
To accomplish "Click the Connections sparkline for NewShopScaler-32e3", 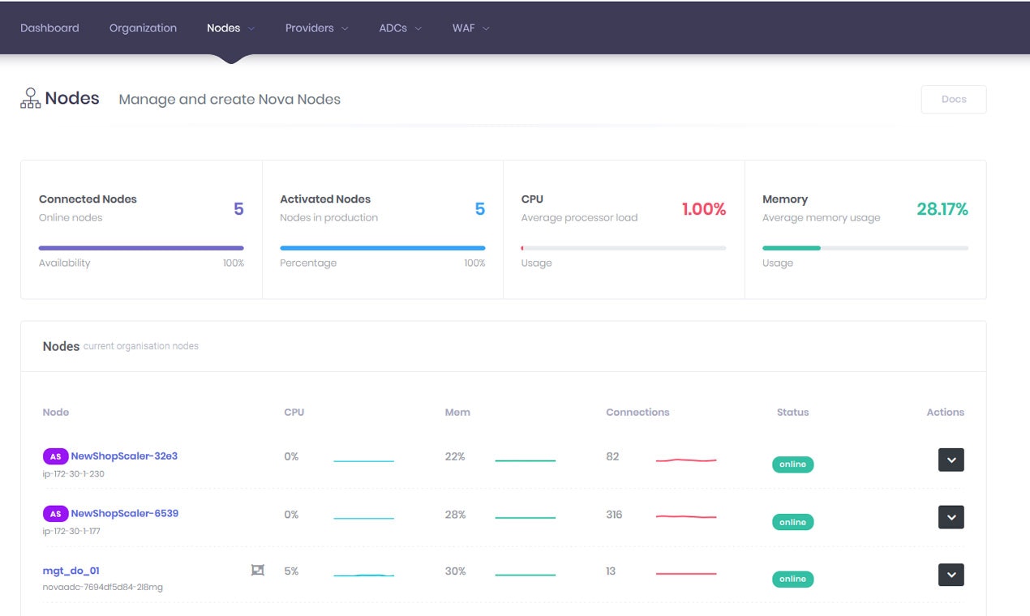I will point(686,460).
